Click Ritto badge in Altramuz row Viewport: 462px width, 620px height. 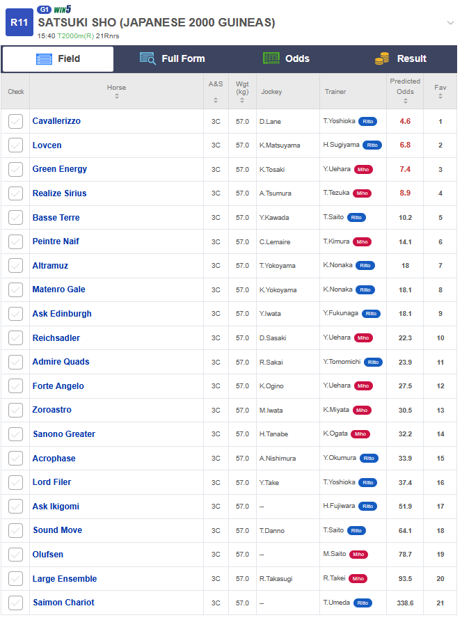(365, 266)
